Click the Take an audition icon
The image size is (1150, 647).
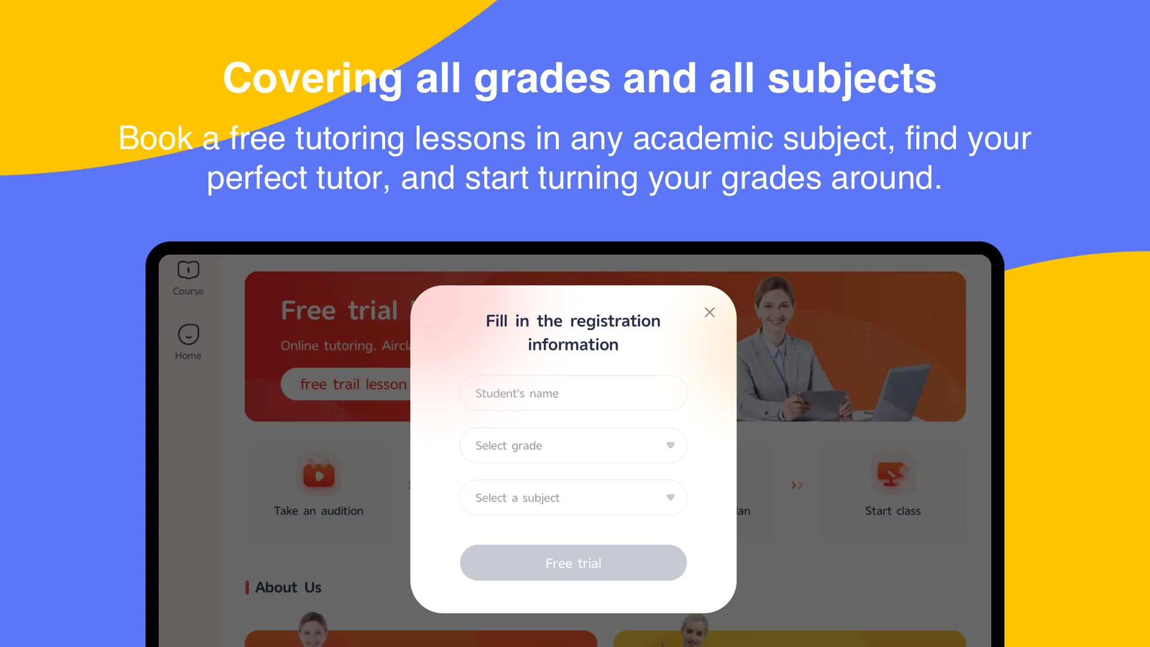pyautogui.click(x=317, y=473)
